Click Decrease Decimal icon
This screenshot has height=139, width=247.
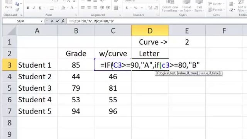[x=156, y=8]
